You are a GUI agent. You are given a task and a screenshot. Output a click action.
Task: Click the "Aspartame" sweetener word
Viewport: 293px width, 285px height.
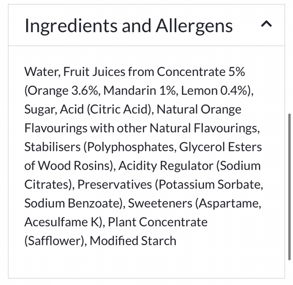pyautogui.click(x=232, y=203)
